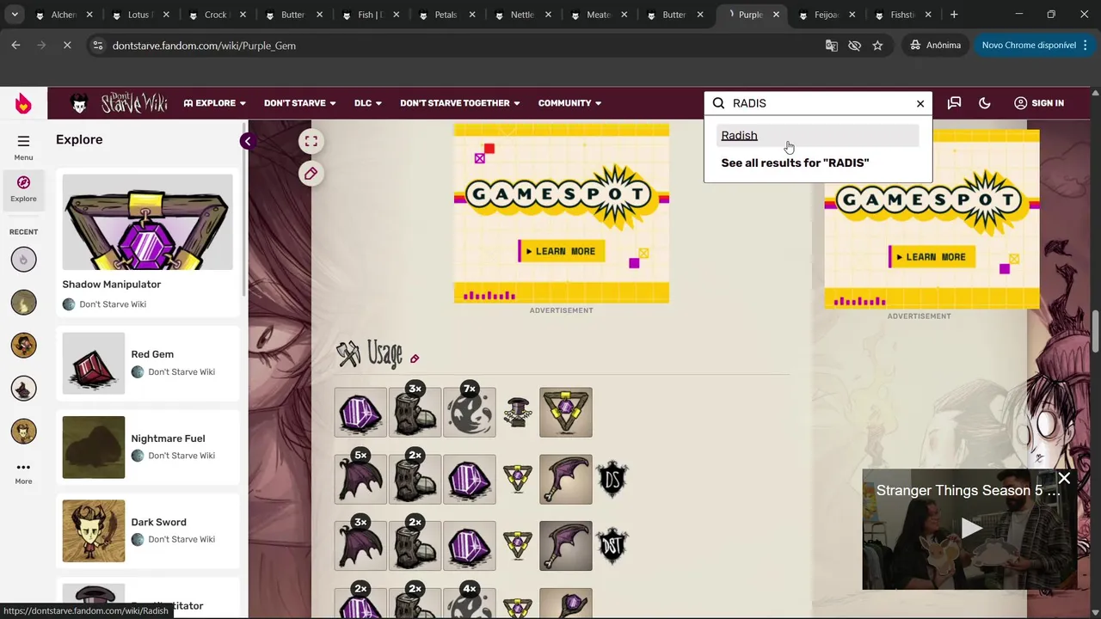Open a new browser tab

click(954, 15)
